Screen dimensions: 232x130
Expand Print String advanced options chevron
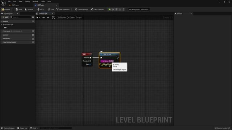coord(109,67)
